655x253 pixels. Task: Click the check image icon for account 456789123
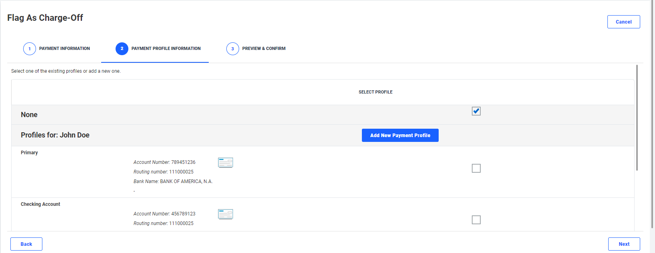click(x=226, y=214)
